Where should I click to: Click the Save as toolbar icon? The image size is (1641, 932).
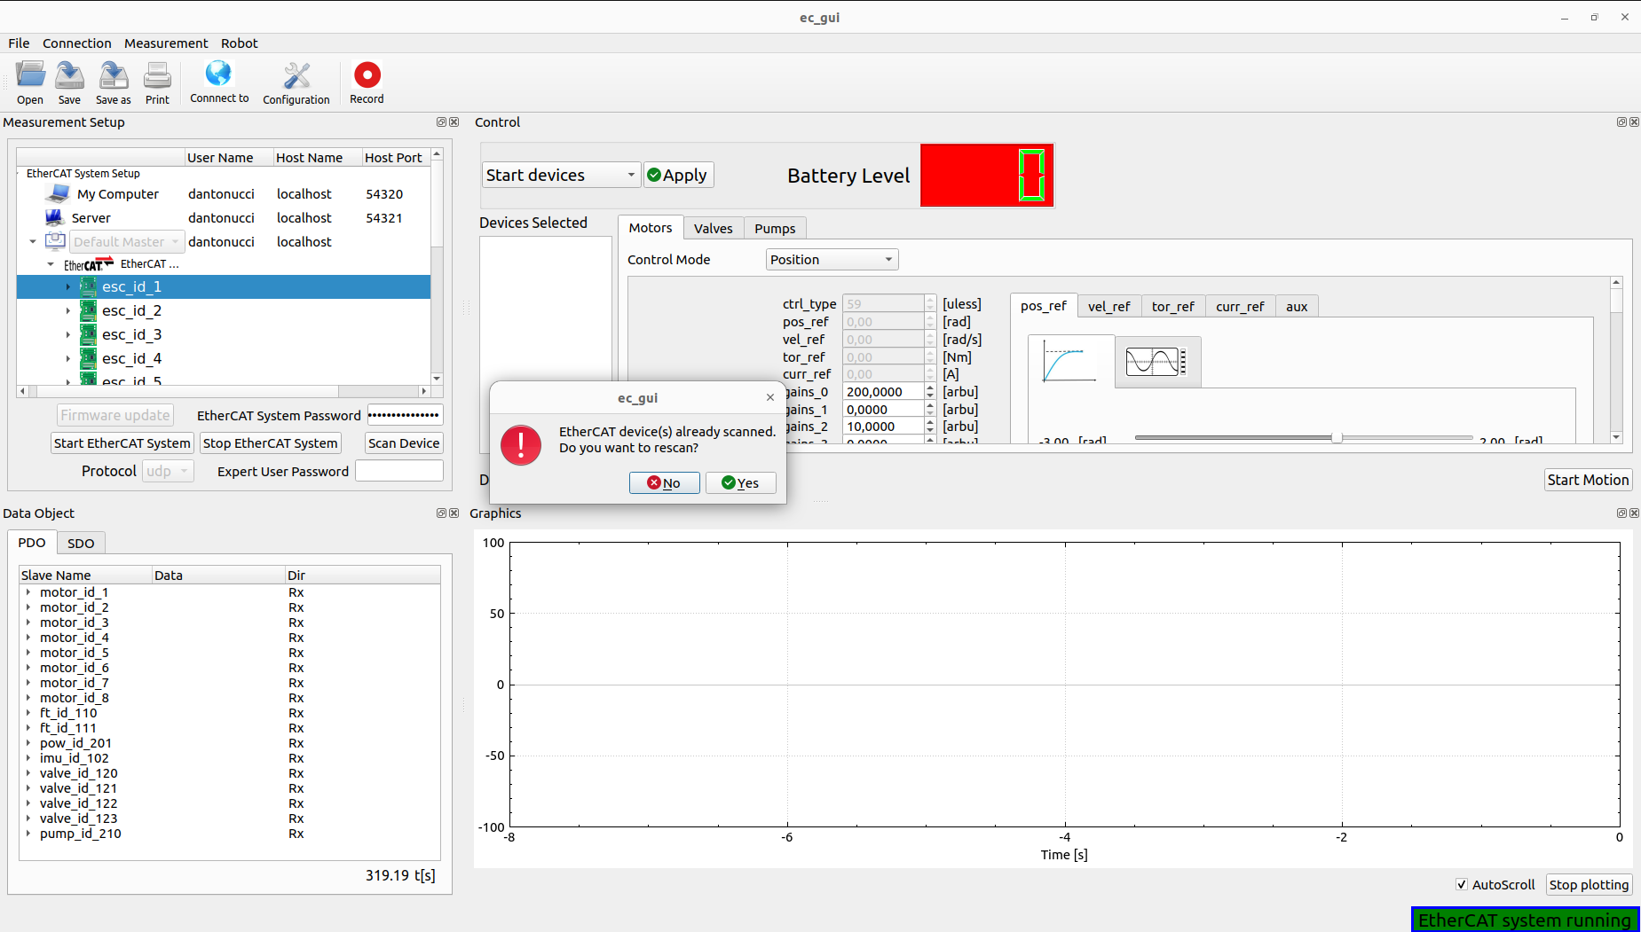(114, 75)
